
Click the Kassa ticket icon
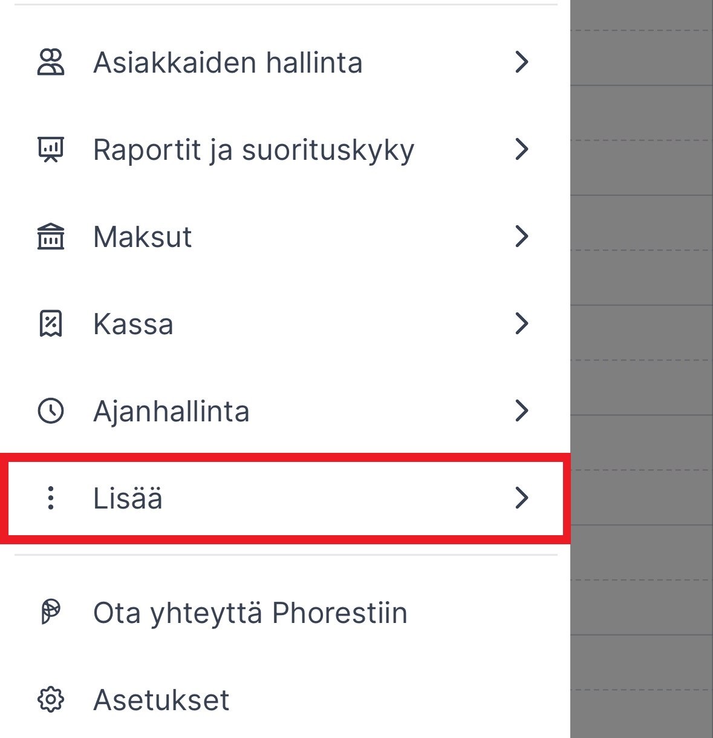tap(51, 324)
